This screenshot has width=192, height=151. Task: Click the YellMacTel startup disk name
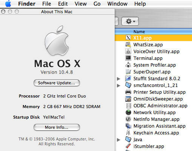54,117
